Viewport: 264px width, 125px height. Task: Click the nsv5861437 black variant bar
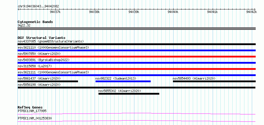48,81
